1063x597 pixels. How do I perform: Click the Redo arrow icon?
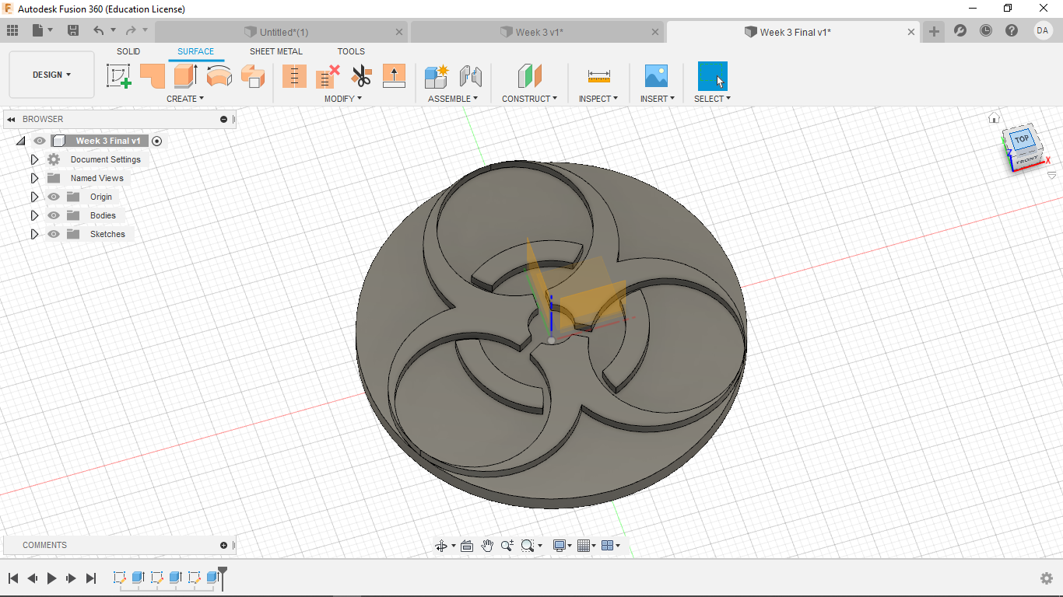pos(131,30)
